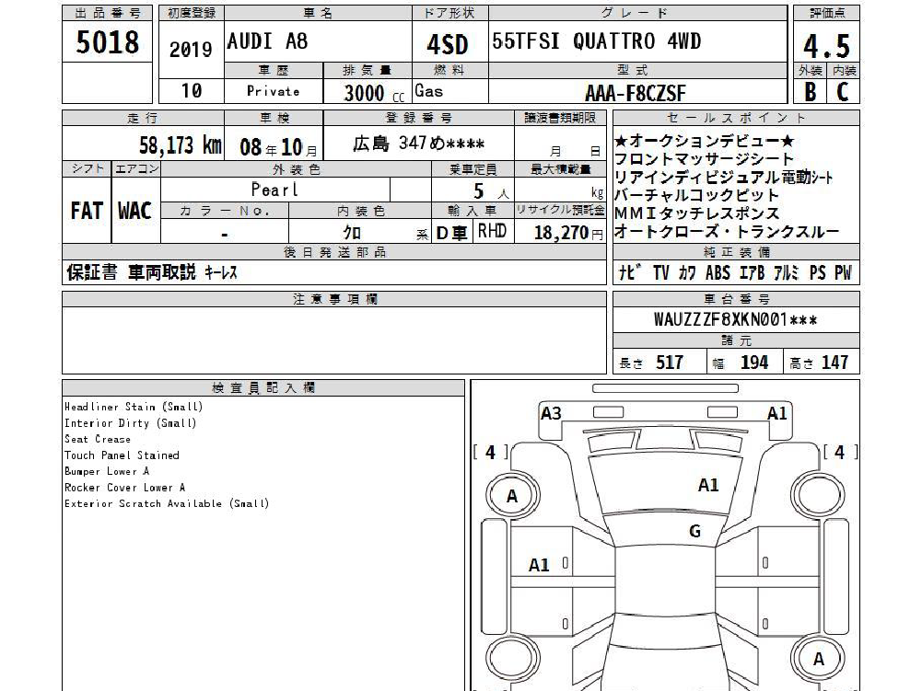This screenshot has width=922, height=691.
Task: Click the A1 mark on the hood
Action: pyautogui.click(x=708, y=485)
